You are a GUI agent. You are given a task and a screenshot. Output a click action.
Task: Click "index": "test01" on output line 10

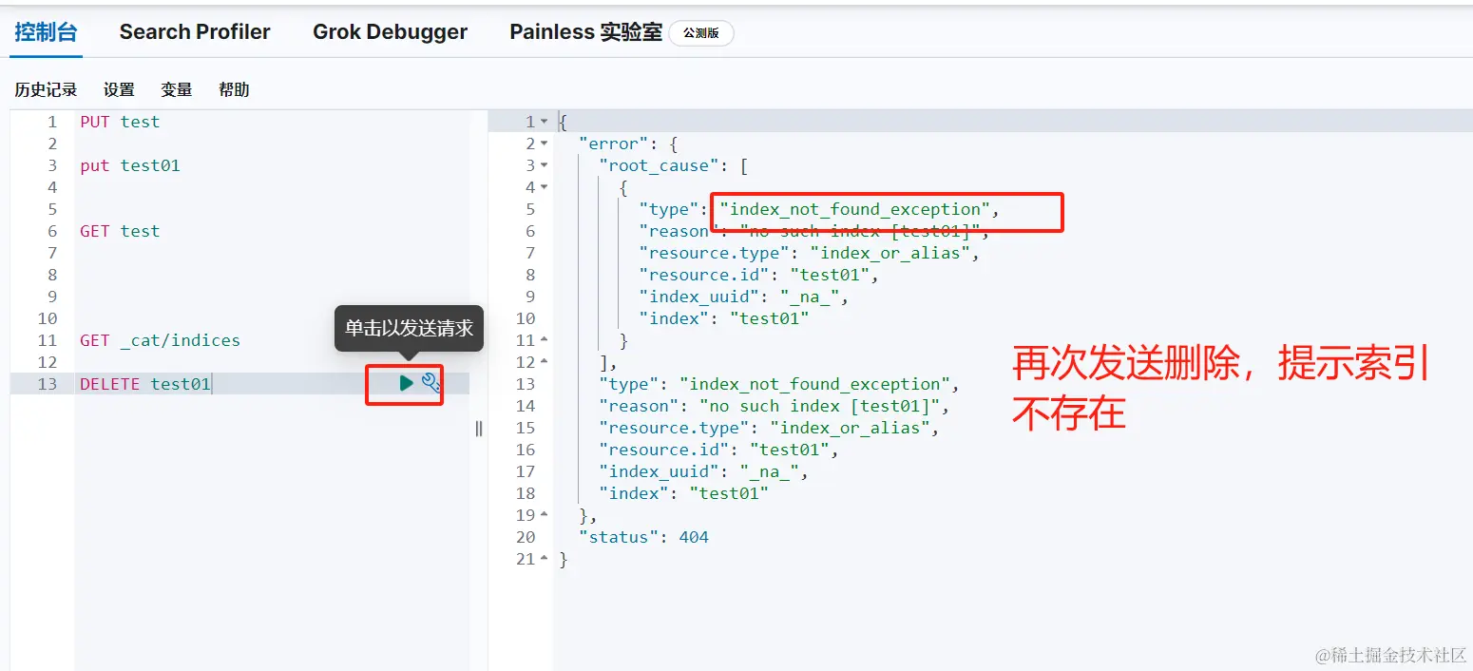(723, 318)
